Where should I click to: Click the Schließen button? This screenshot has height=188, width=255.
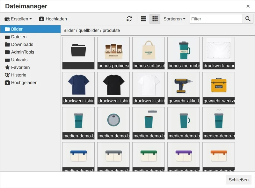[x=238, y=180]
